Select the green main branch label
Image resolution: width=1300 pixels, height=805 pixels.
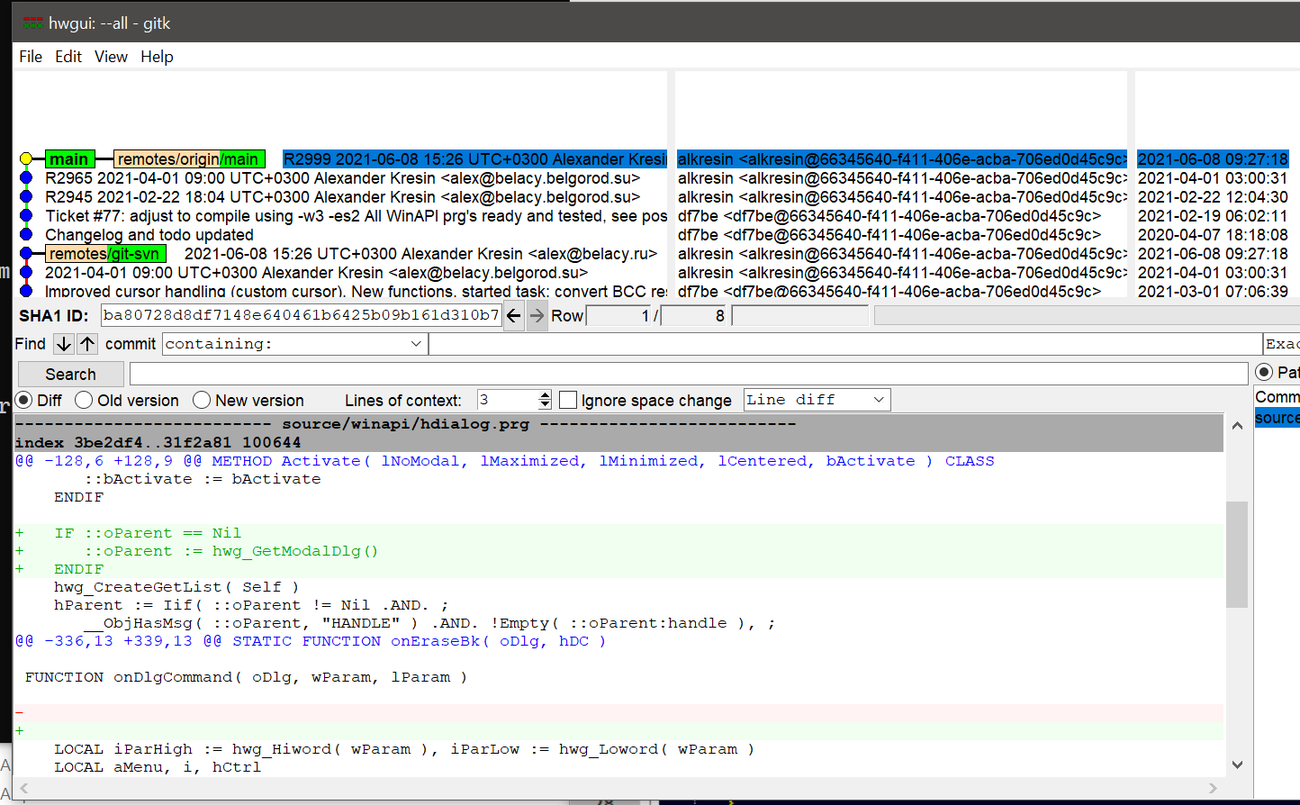[69, 159]
